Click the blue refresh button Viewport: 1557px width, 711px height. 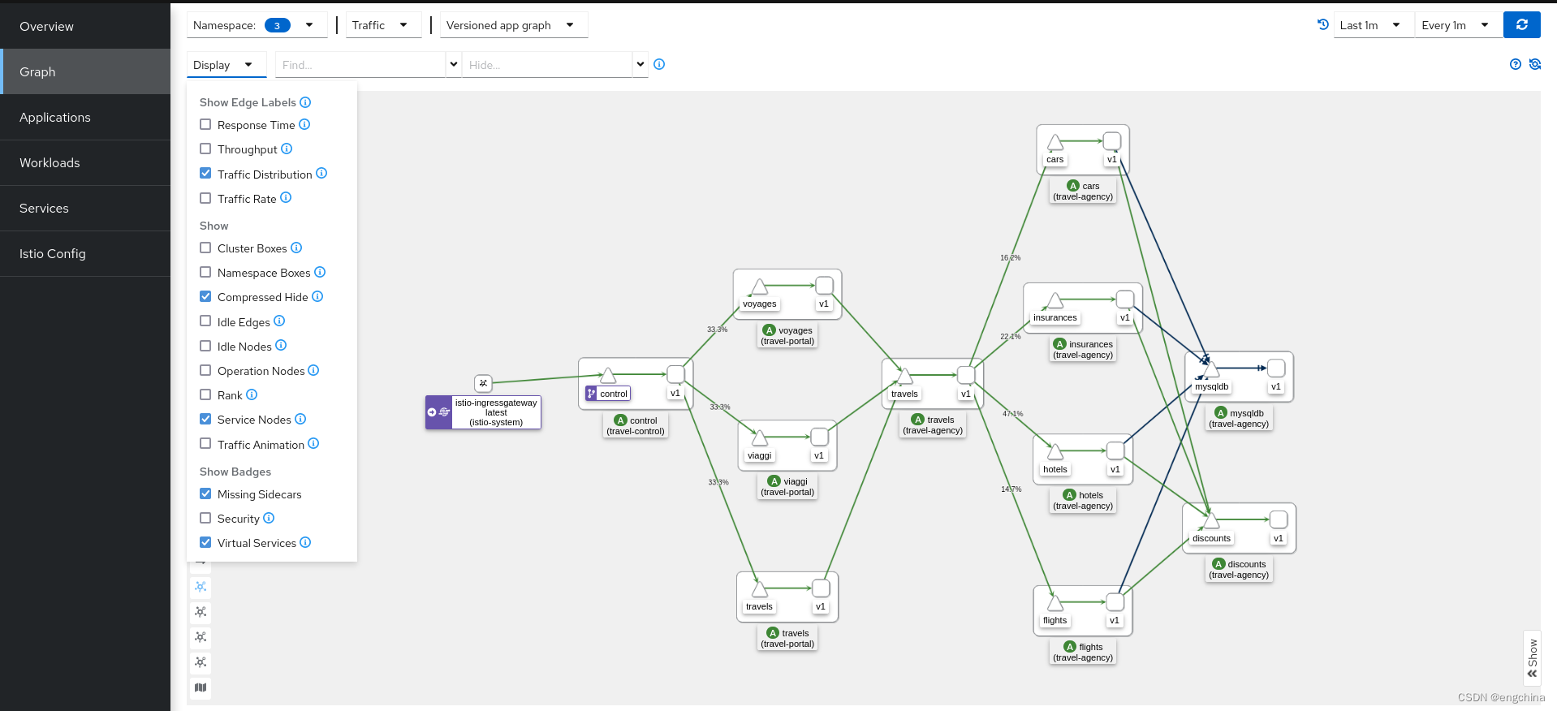1521,25
